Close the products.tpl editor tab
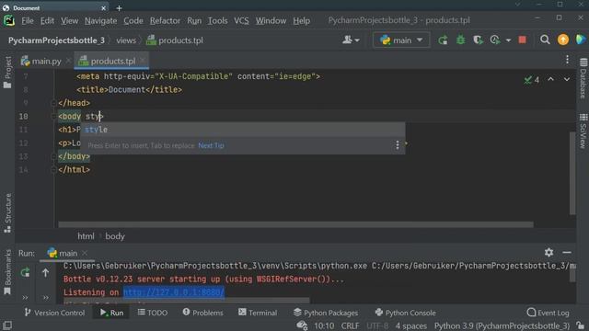The image size is (589, 331). [143, 61]
